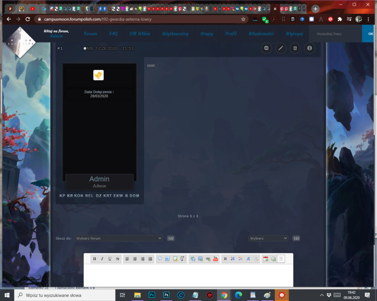Screen dimensions: 377x301
Task: Open the DOM link under Admin profile
Action: (134, 196)
